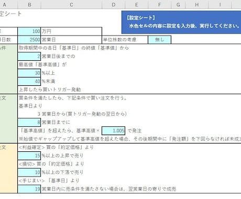The width and height of the screenshot is (241, 199).
Task: Click the blue 【設定シート】 instruction box
Action: point(181,22)
